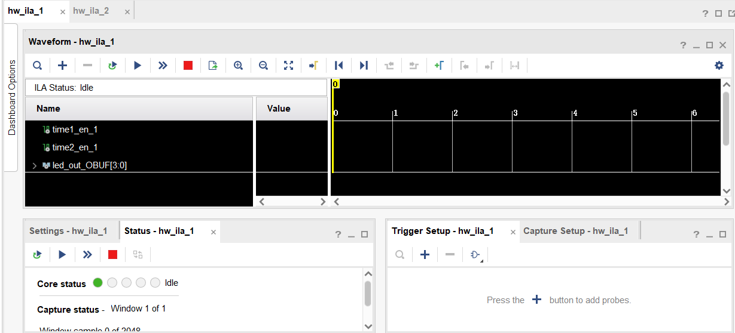Open Waveform settings gear
The height and width of the screenshot is (333, 735).
(x=719, y=66)
